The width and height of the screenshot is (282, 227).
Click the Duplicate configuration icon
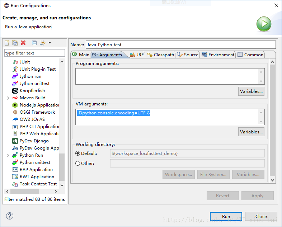pos(15,43)
